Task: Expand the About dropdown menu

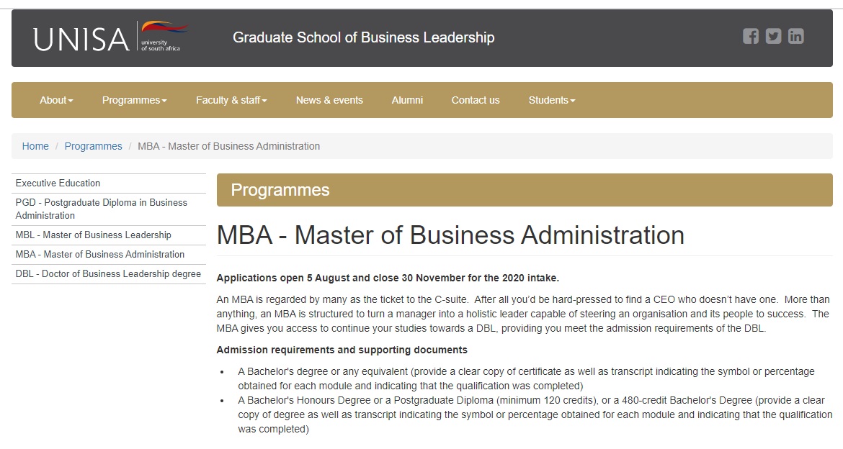Action: 55,100
